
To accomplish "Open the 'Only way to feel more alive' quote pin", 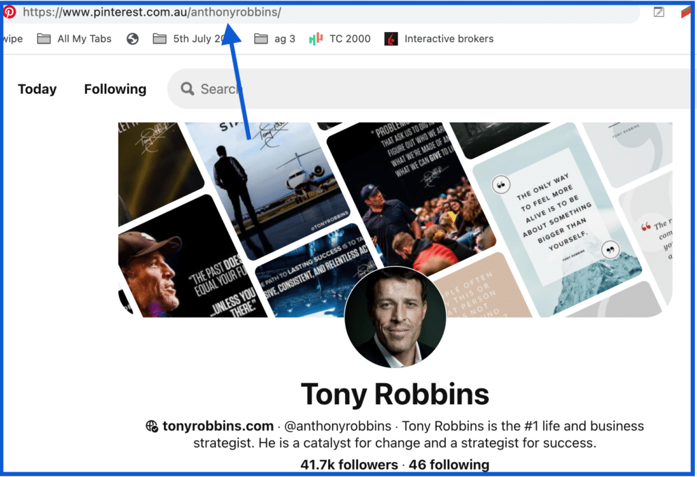I will pyautogui.click(x=558, y=220).
